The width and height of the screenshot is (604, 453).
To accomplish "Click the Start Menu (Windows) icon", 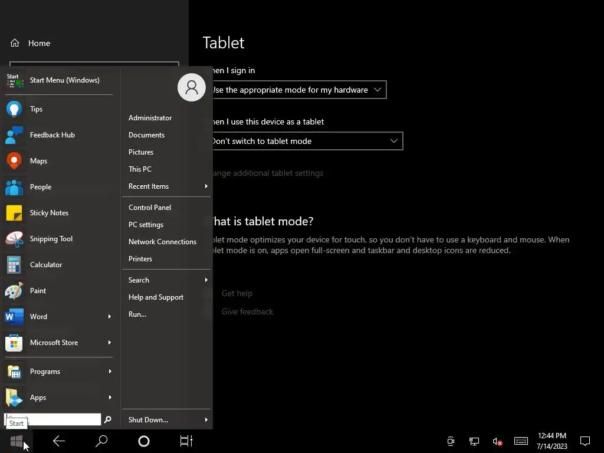I will click(x=15, y=80).
